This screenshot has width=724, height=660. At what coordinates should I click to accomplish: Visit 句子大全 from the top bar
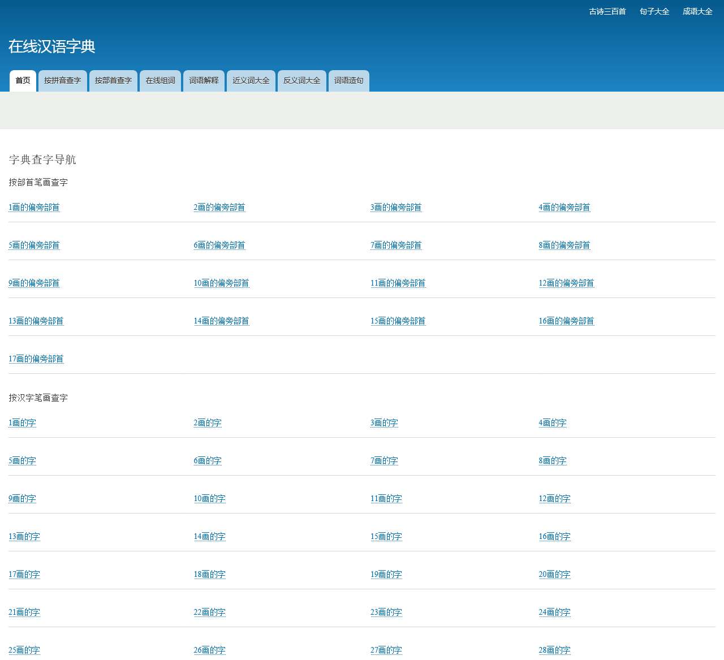click(654, 11)
